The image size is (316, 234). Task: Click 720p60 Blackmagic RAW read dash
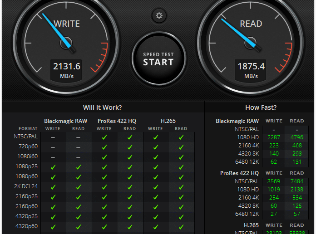pyautogui.click(x=79, y=147)
